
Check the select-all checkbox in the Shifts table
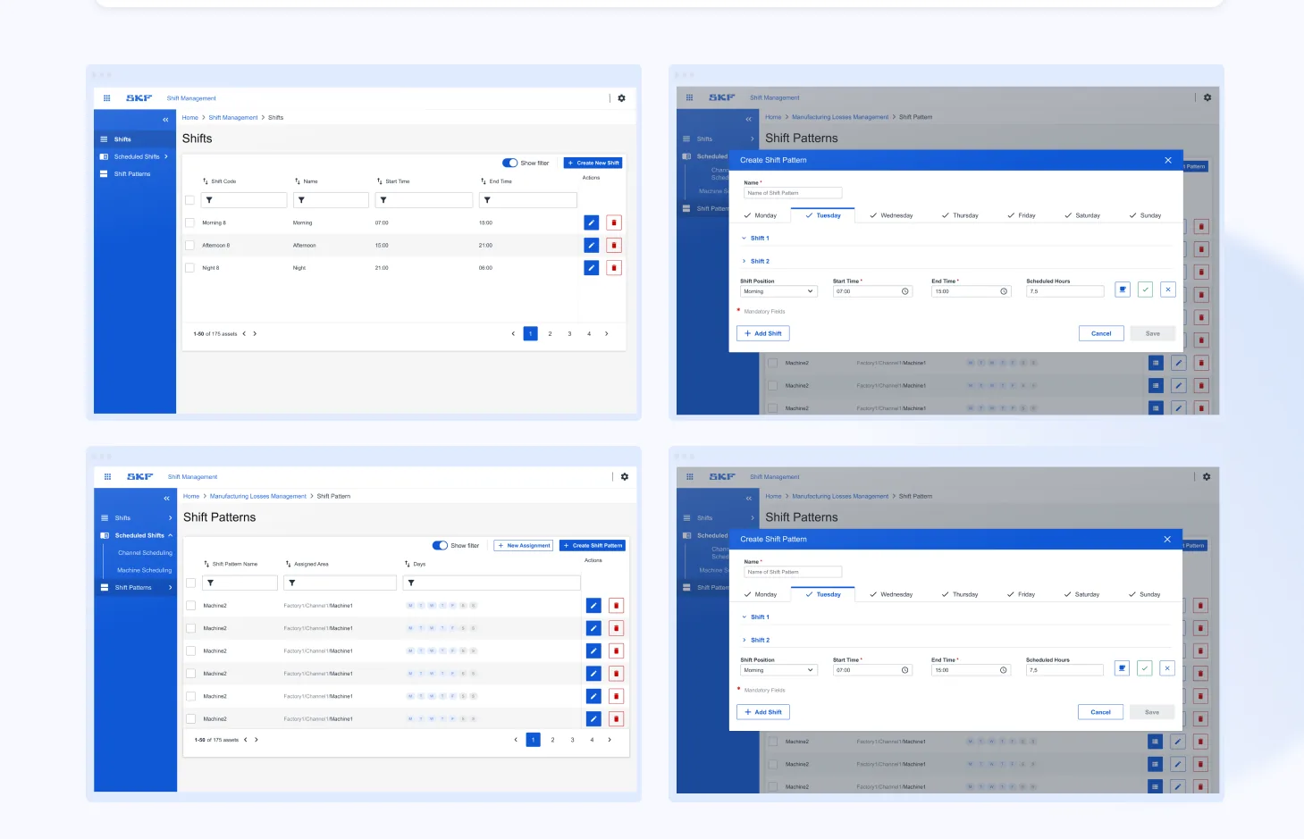(189, 200)
